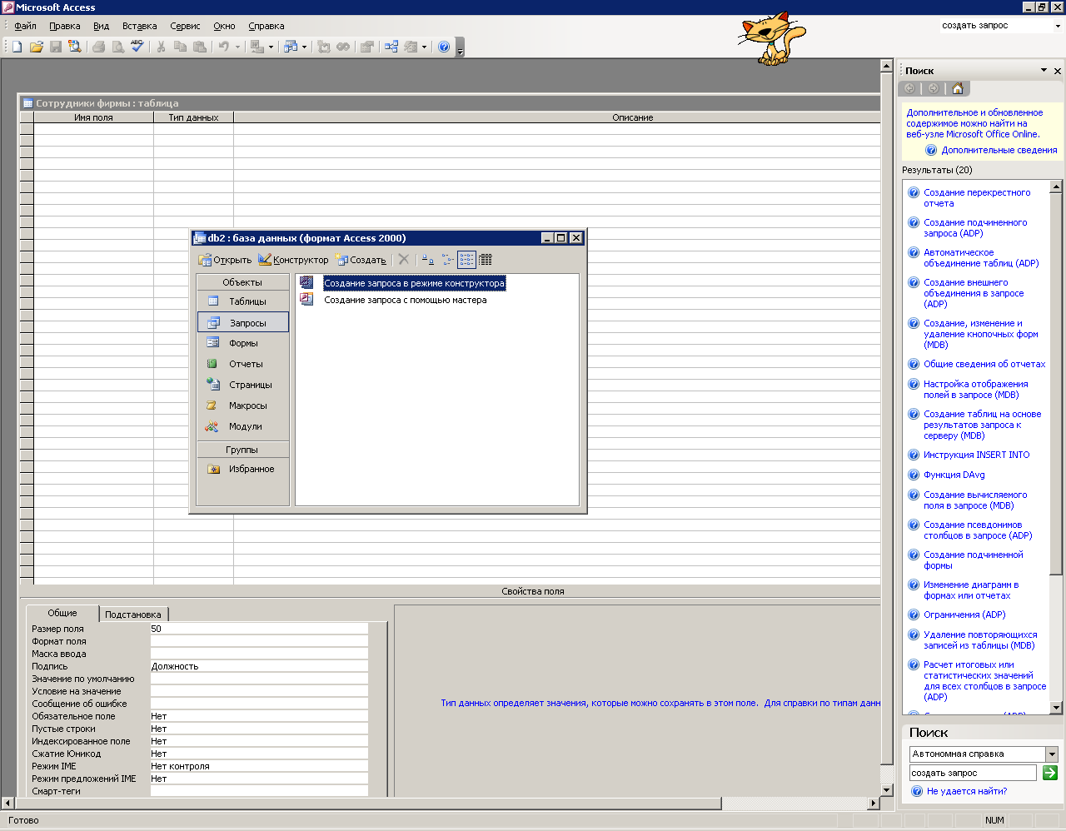Open the Модули objects category
Viewport: 1066px width, 831px height.
(243, 426)
